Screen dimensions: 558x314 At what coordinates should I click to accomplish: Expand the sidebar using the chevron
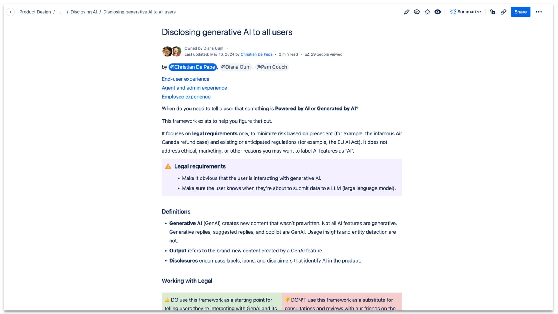10,12
